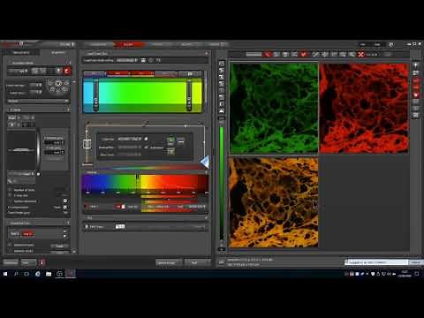The image size is (424, 318).
Task: Click the green detector icon in beam path
Action: [170, 140]
